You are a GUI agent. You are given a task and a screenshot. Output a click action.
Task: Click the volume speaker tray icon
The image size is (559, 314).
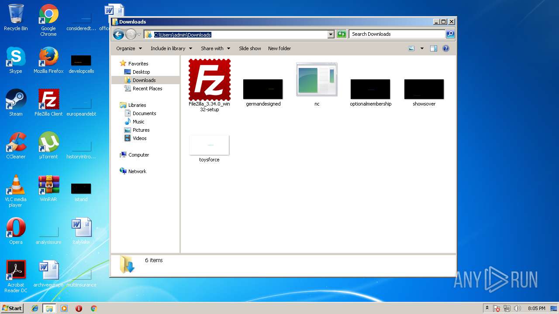518,308
